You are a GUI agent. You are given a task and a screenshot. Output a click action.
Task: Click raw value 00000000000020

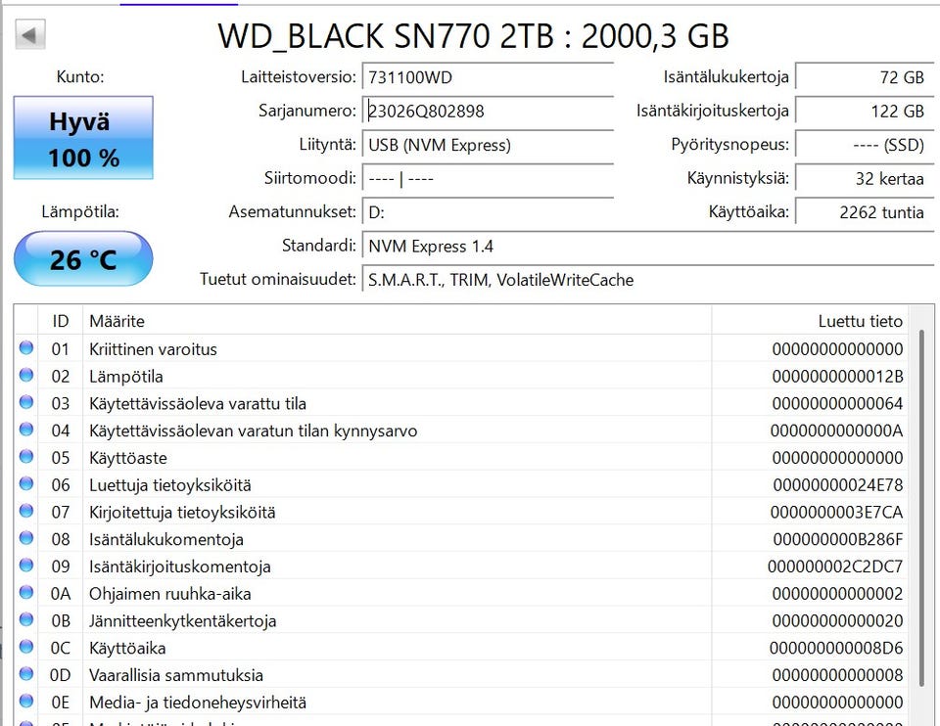coord(837,620)
